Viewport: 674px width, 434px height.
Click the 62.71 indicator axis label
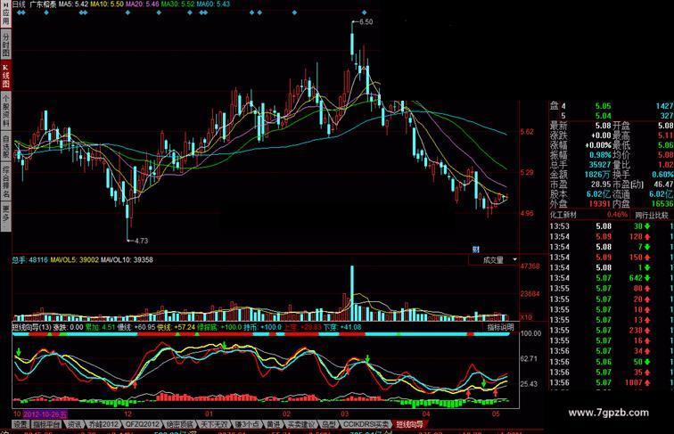[529, 358]
